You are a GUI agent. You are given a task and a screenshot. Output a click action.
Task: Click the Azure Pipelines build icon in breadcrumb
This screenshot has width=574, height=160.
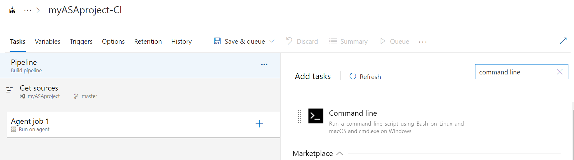pyautogui.click(x=12, y=10)
